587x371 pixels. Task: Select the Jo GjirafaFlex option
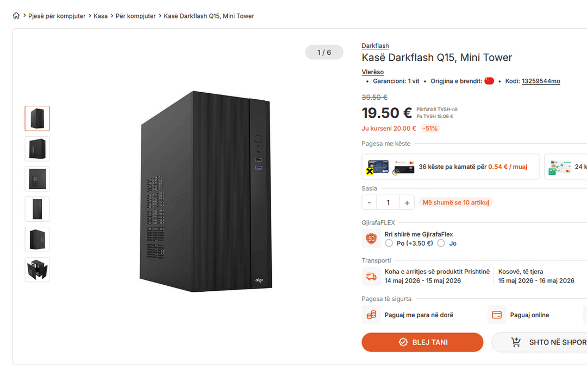click(441, 243)
